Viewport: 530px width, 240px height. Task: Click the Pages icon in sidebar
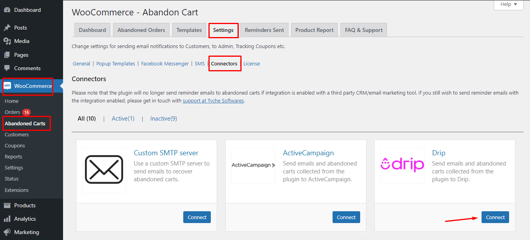7,55
